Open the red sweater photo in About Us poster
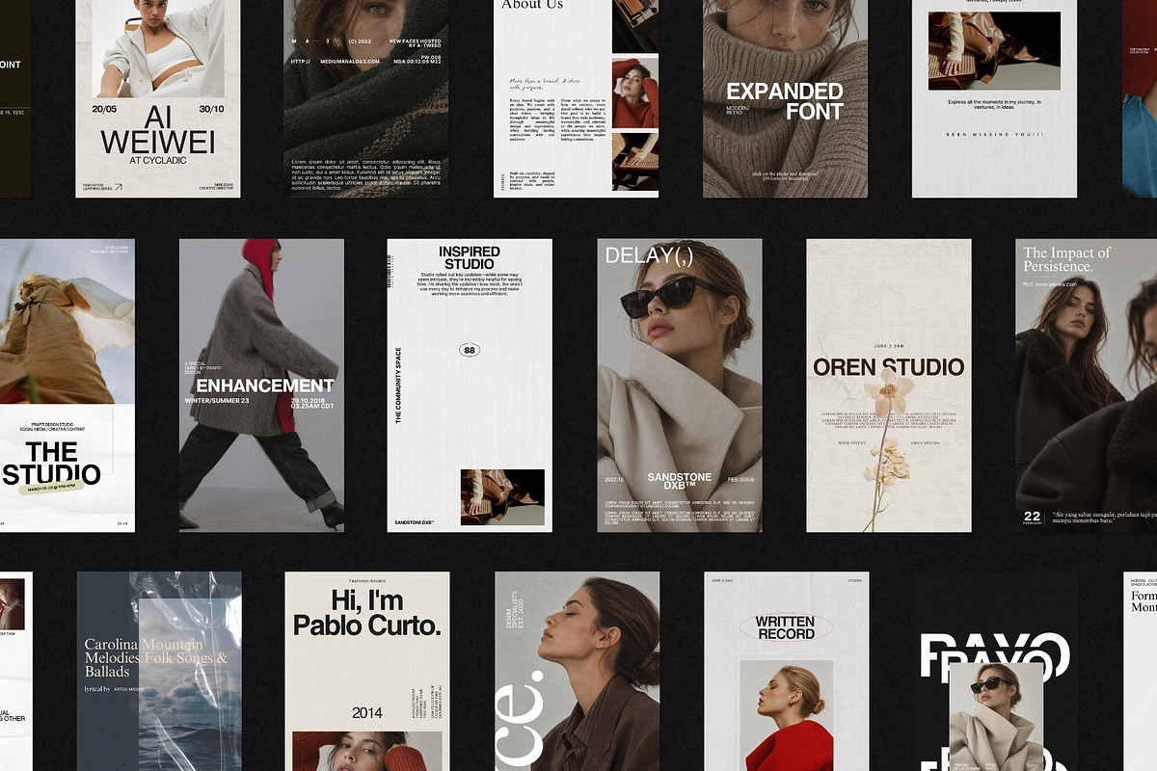Screen dimensions: 1157x771 [x=635, y=92]
